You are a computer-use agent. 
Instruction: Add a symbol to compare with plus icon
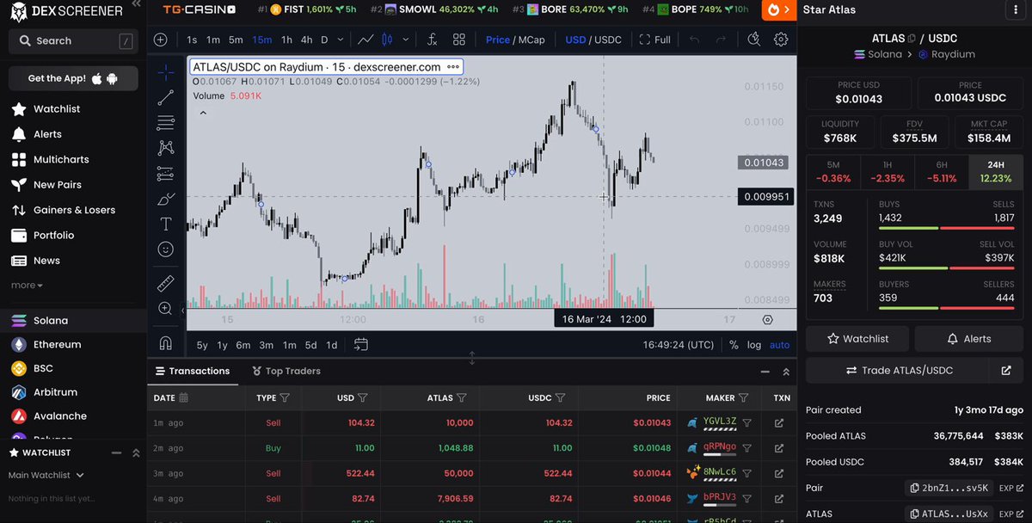tap(161, 40)
